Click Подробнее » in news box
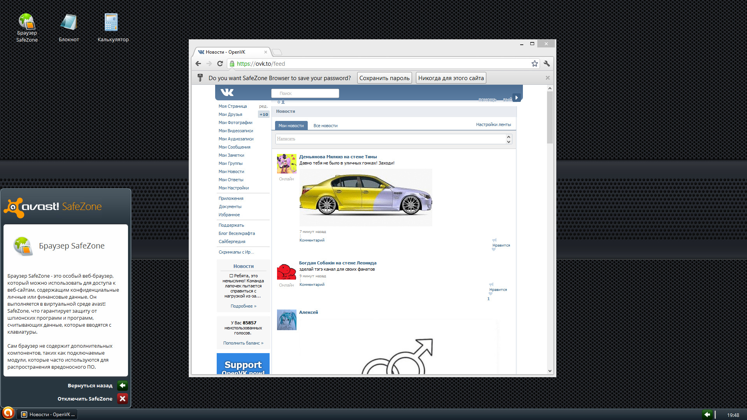The width and height of the screenshot is (747, 420). tap(244, 306)
